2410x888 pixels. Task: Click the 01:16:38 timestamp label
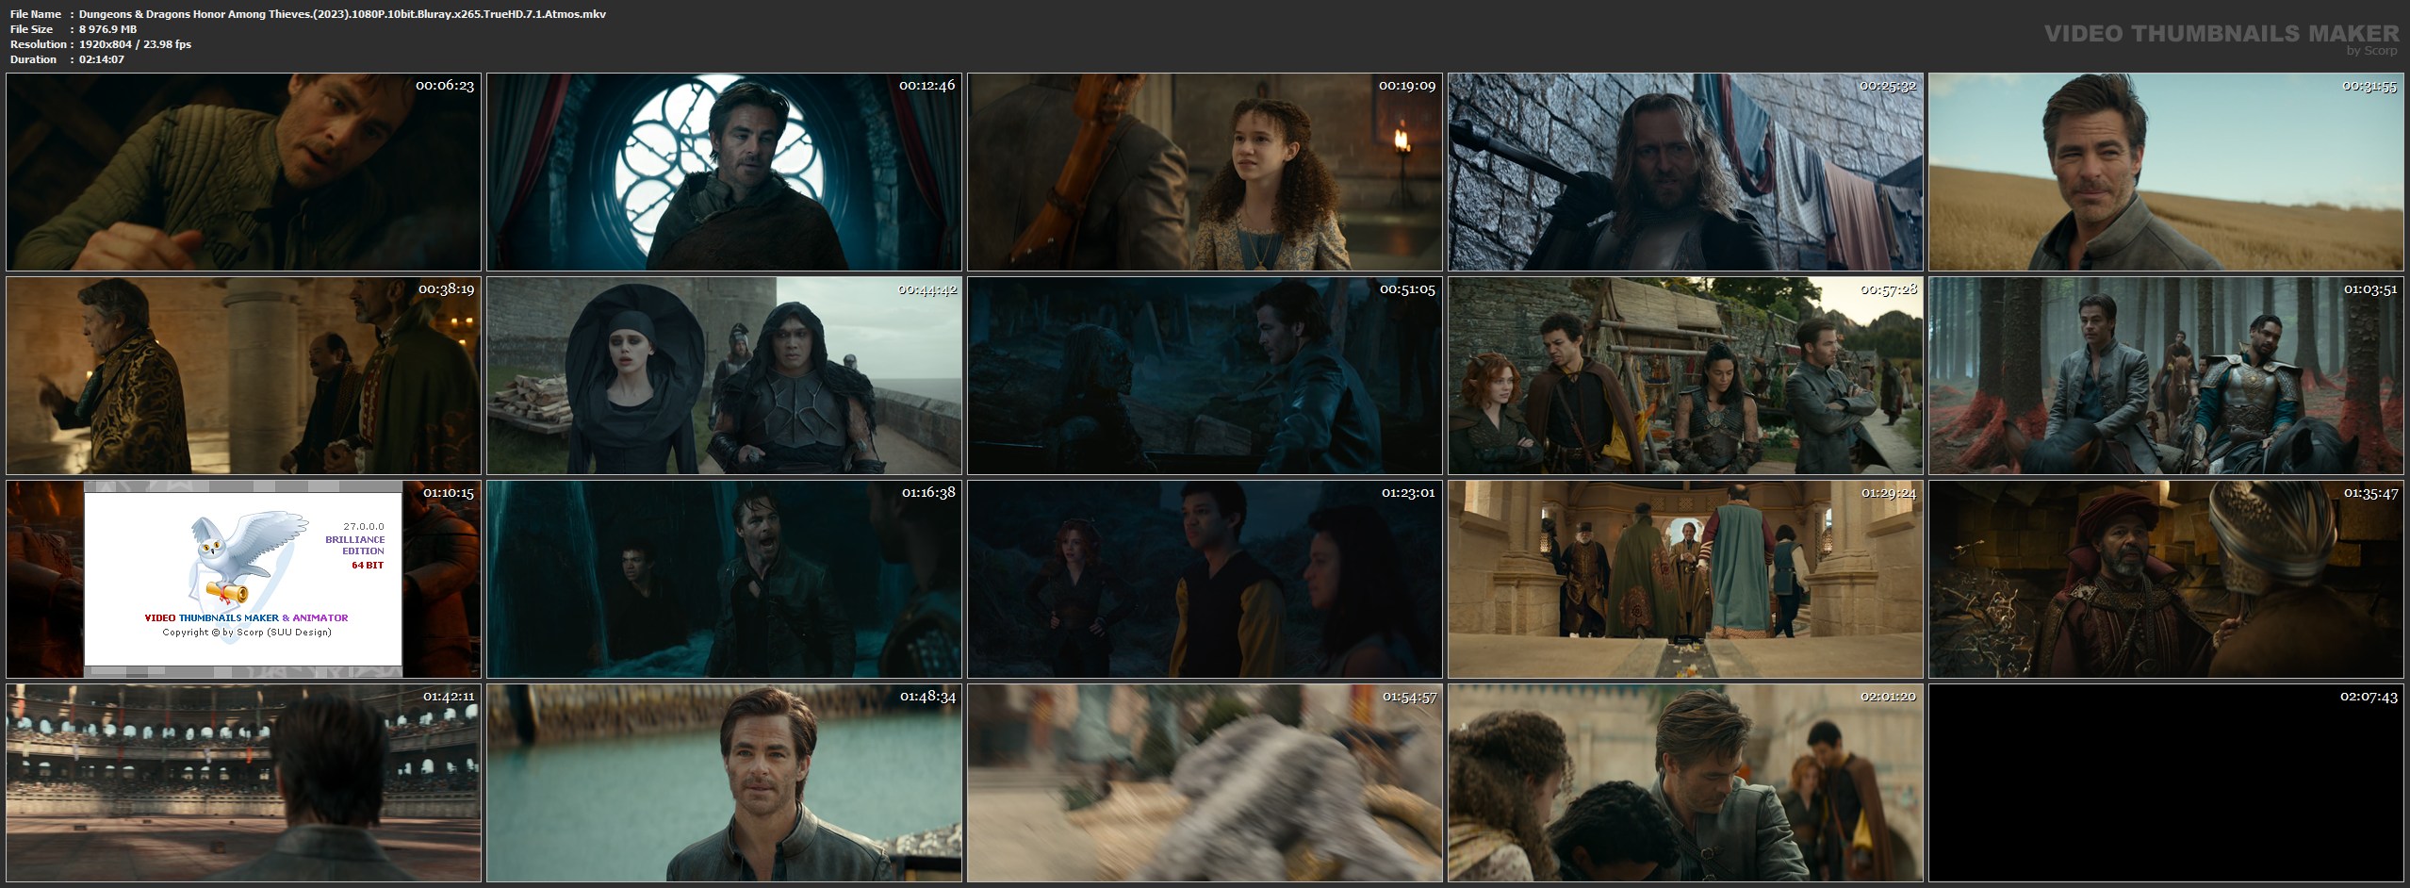pyautogui.click(x=927, y=492)
